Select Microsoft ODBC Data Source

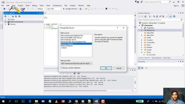click(x=71, y=38)
